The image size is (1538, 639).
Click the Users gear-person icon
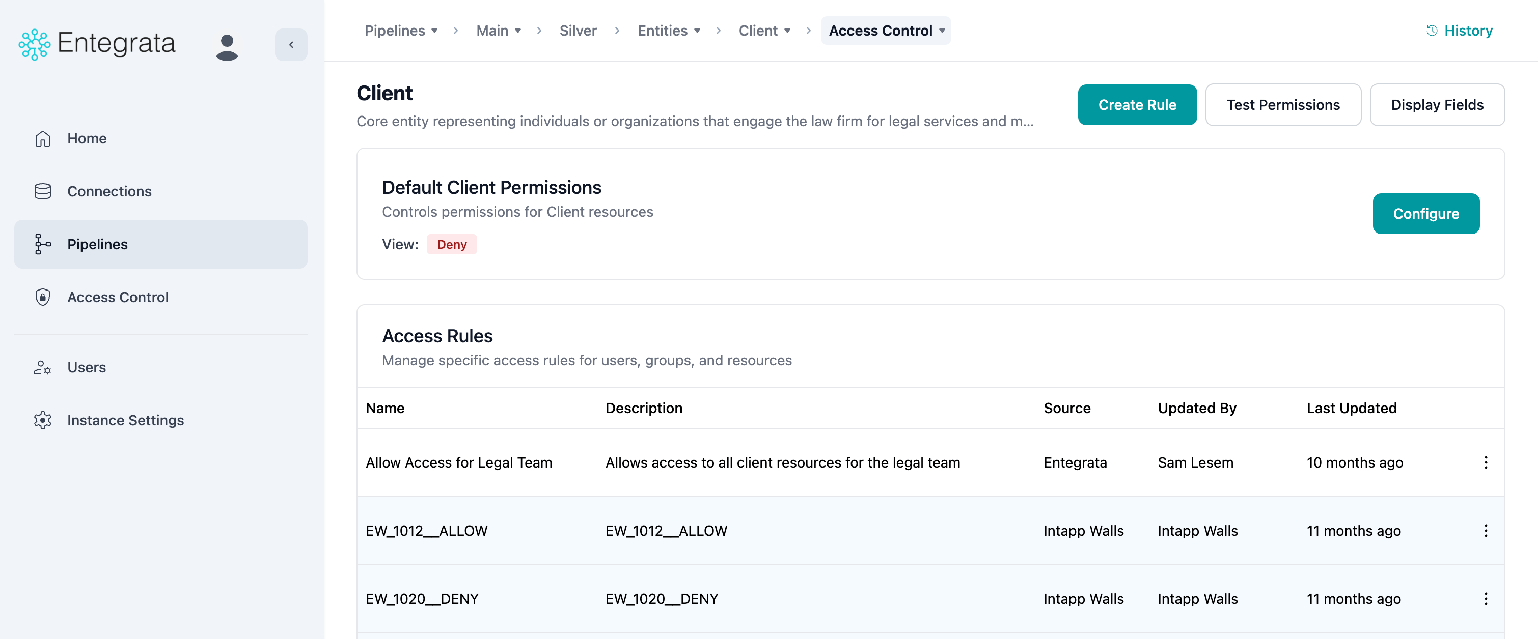(x=42, y=367)
